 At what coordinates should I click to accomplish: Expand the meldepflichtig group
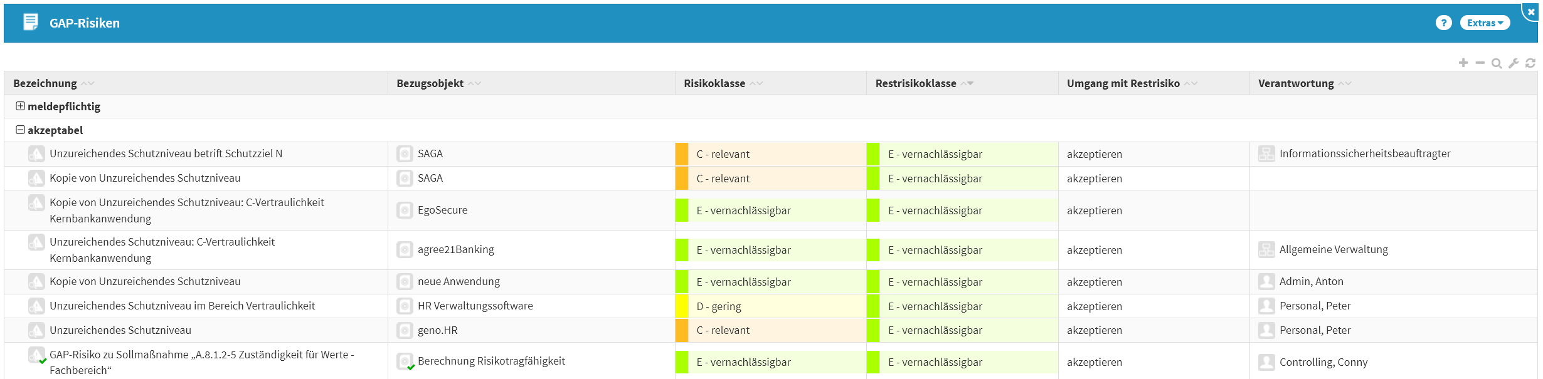click(21, 106)
